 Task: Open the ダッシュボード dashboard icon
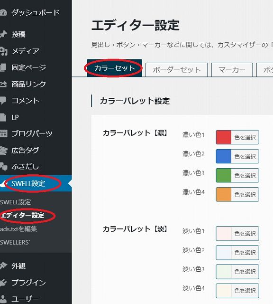[3, 13]
